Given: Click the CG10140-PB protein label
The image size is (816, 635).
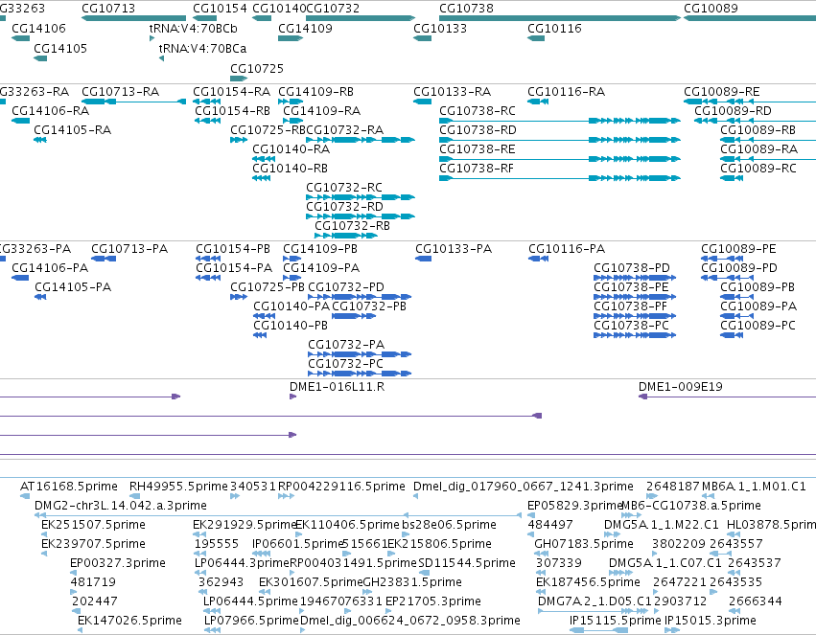Looking at the screenshot, I should [291, 326].
